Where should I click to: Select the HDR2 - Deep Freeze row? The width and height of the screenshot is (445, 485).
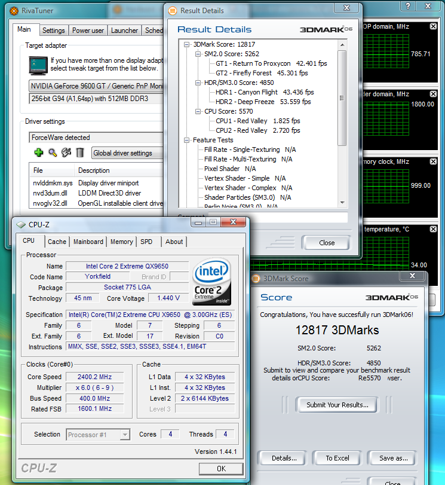point(263,102)
